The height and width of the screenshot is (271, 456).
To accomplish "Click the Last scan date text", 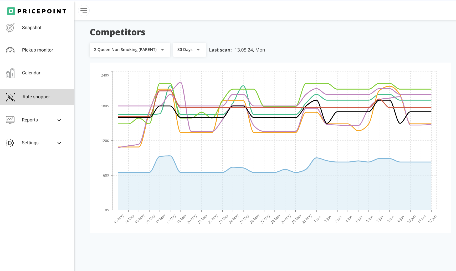I will 249,50.
